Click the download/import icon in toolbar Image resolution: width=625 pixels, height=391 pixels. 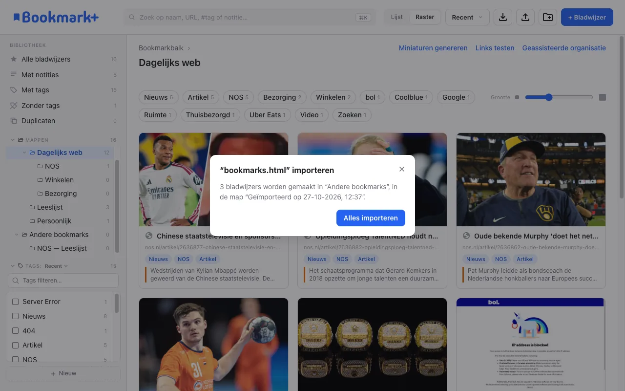tap(503, 17)
